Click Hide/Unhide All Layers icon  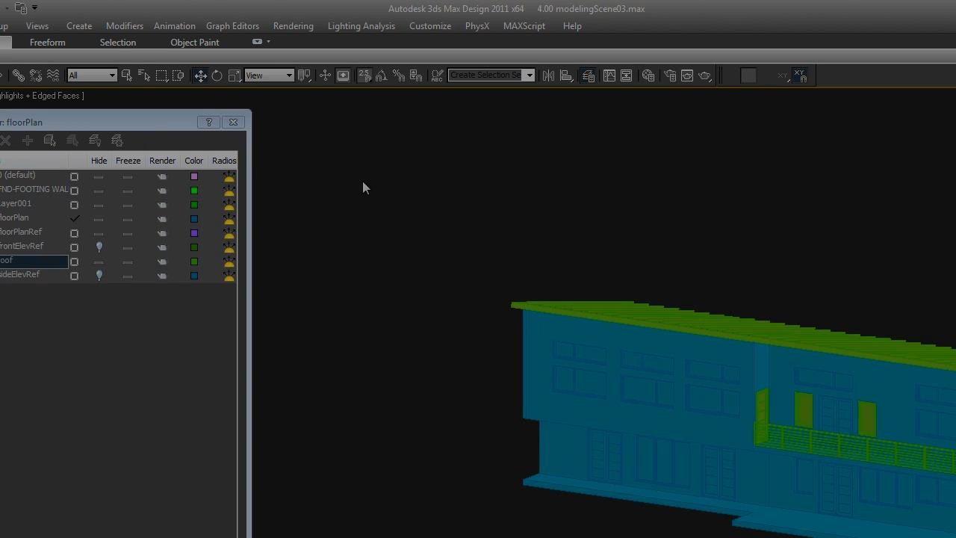[x=95, y=140]
